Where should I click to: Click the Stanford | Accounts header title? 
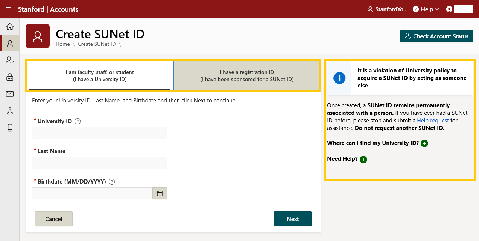coord(48,9)
